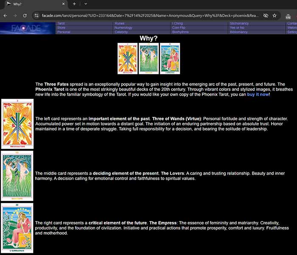297x255 pixels.
Task: Click large Three of Wands card image
Action: pyautogui.click(x=17, y=124)
